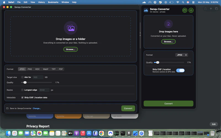
Task: Click the menu bar date and time
Action: click(x=208, y=2)
